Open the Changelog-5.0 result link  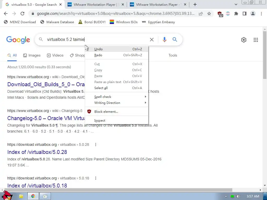pyautogui.click(x=46, y=118)
